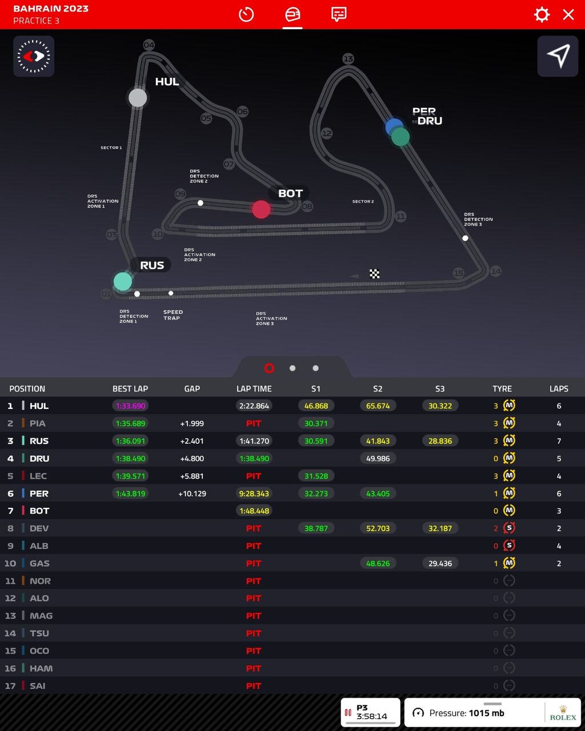The image size is (585, 731).
Task: Select PER blue car marker on map
Action: click(394, 126)
